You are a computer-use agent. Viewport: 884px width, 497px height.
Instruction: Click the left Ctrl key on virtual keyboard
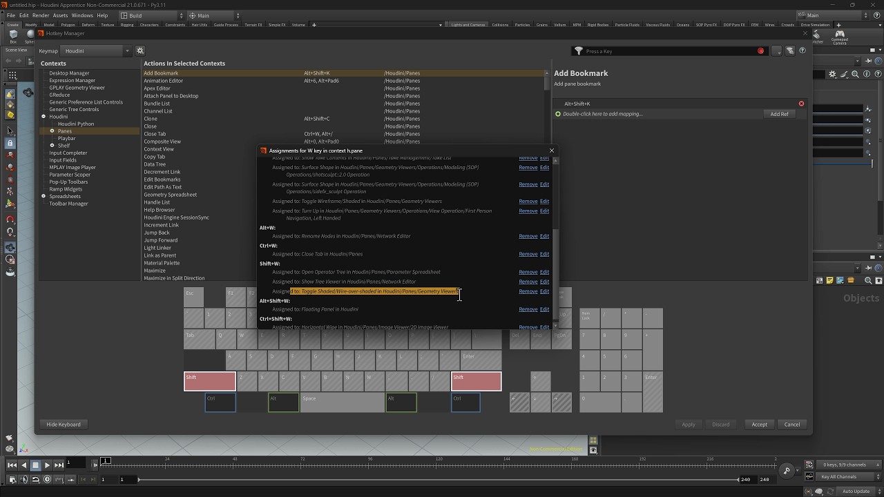pyautogui.click(x=220, y=402)
